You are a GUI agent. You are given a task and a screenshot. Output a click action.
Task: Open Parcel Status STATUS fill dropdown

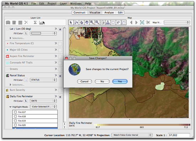43,80
